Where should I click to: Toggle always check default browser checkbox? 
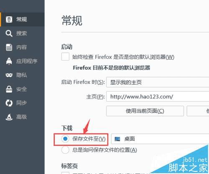point(65,57)
